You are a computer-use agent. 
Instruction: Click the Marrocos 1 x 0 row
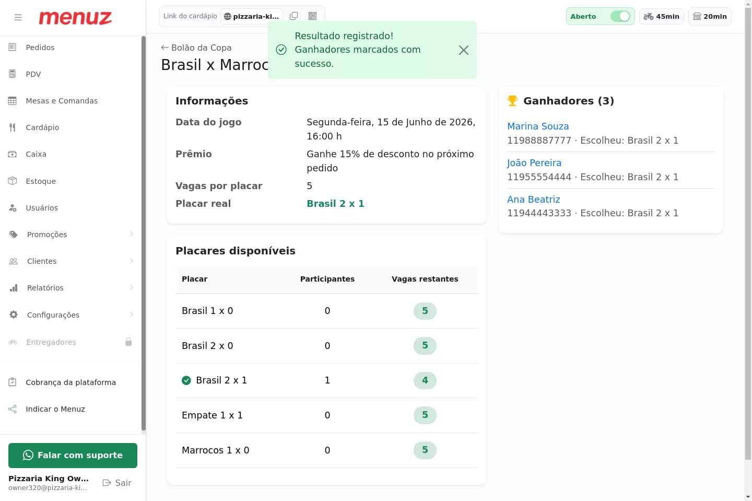326,450
